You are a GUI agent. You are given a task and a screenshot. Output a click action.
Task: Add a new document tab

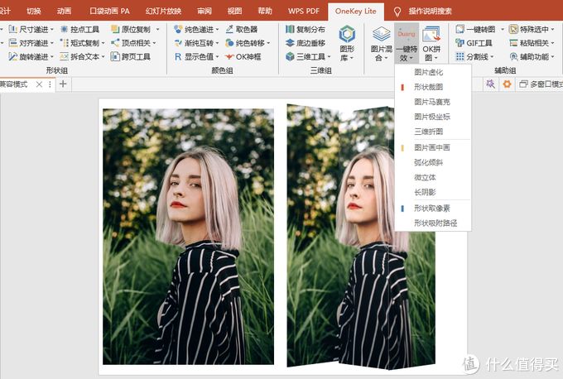63,84
